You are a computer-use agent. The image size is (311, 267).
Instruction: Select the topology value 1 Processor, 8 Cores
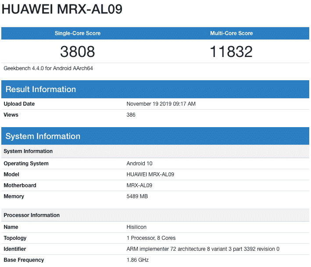click(x=151, y=238)
